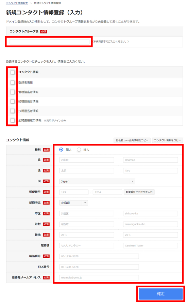The height and width of the screenshot is (304, 187).
Task: Select the 個人 radio button
Action: pos(61,150)
